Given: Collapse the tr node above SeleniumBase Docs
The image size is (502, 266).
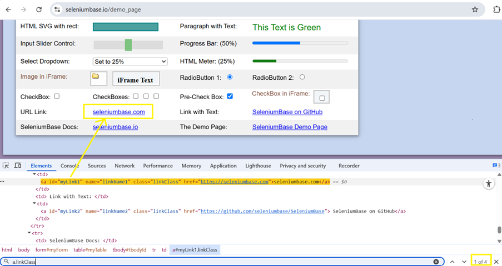Looking at the screenshot, I should coord(29,233).
